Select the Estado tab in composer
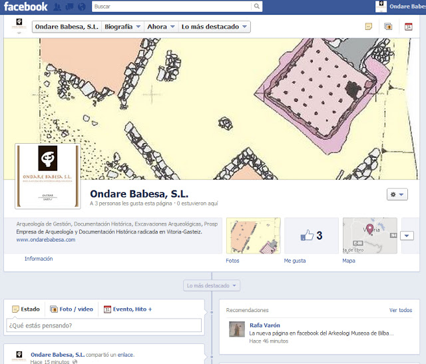Screen dimensions: 426x364 pyautogui.click(x=26, y=309)
